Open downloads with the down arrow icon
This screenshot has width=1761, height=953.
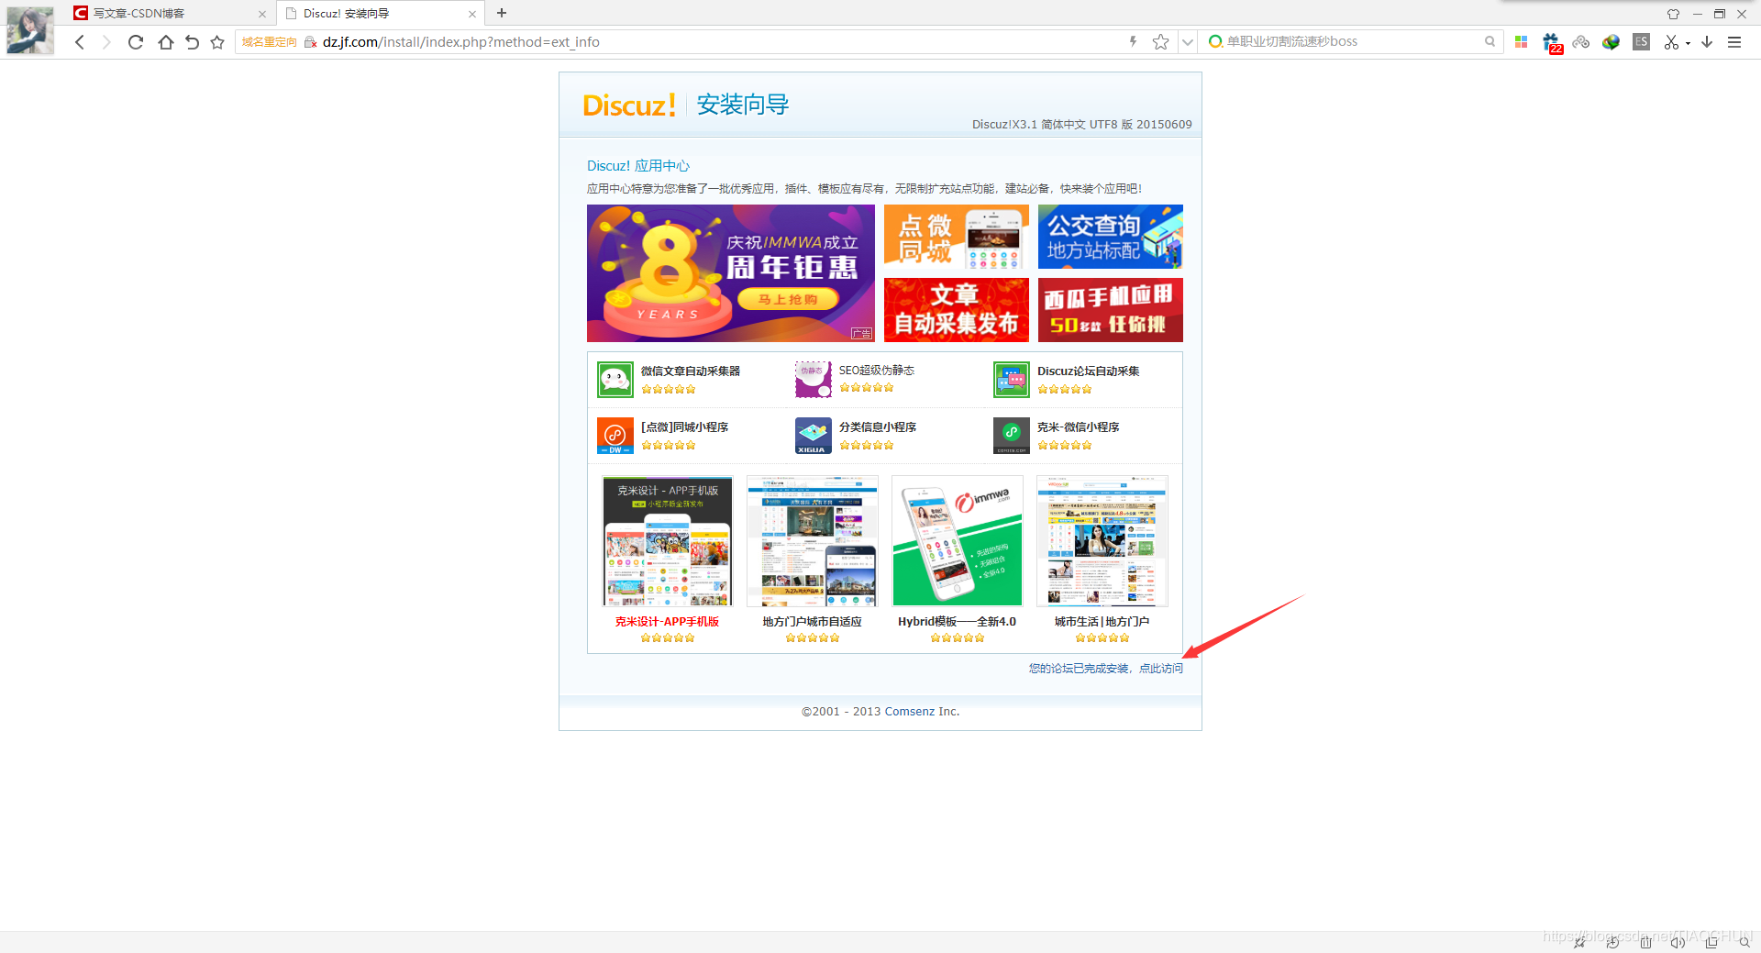click(1707, 41)
